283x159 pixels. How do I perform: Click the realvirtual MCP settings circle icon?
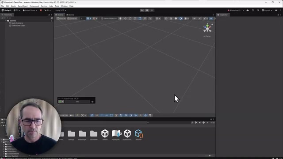pyautogui.click(x=92, y=102)
